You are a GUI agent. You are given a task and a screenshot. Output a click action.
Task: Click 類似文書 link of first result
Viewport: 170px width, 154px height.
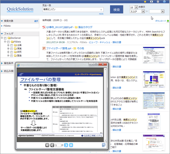117,42
